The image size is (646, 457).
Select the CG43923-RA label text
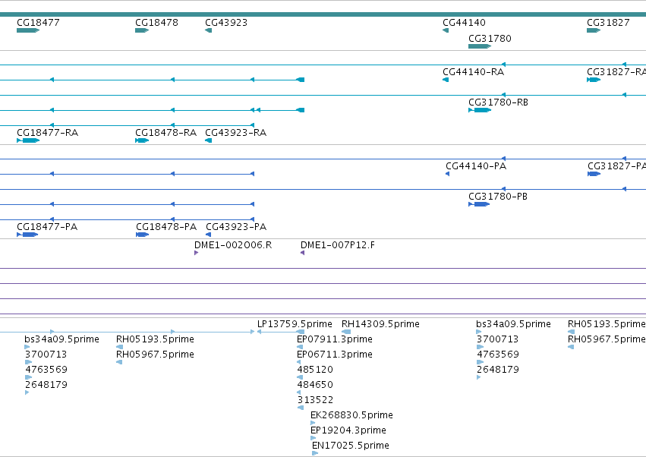point(235,133)
